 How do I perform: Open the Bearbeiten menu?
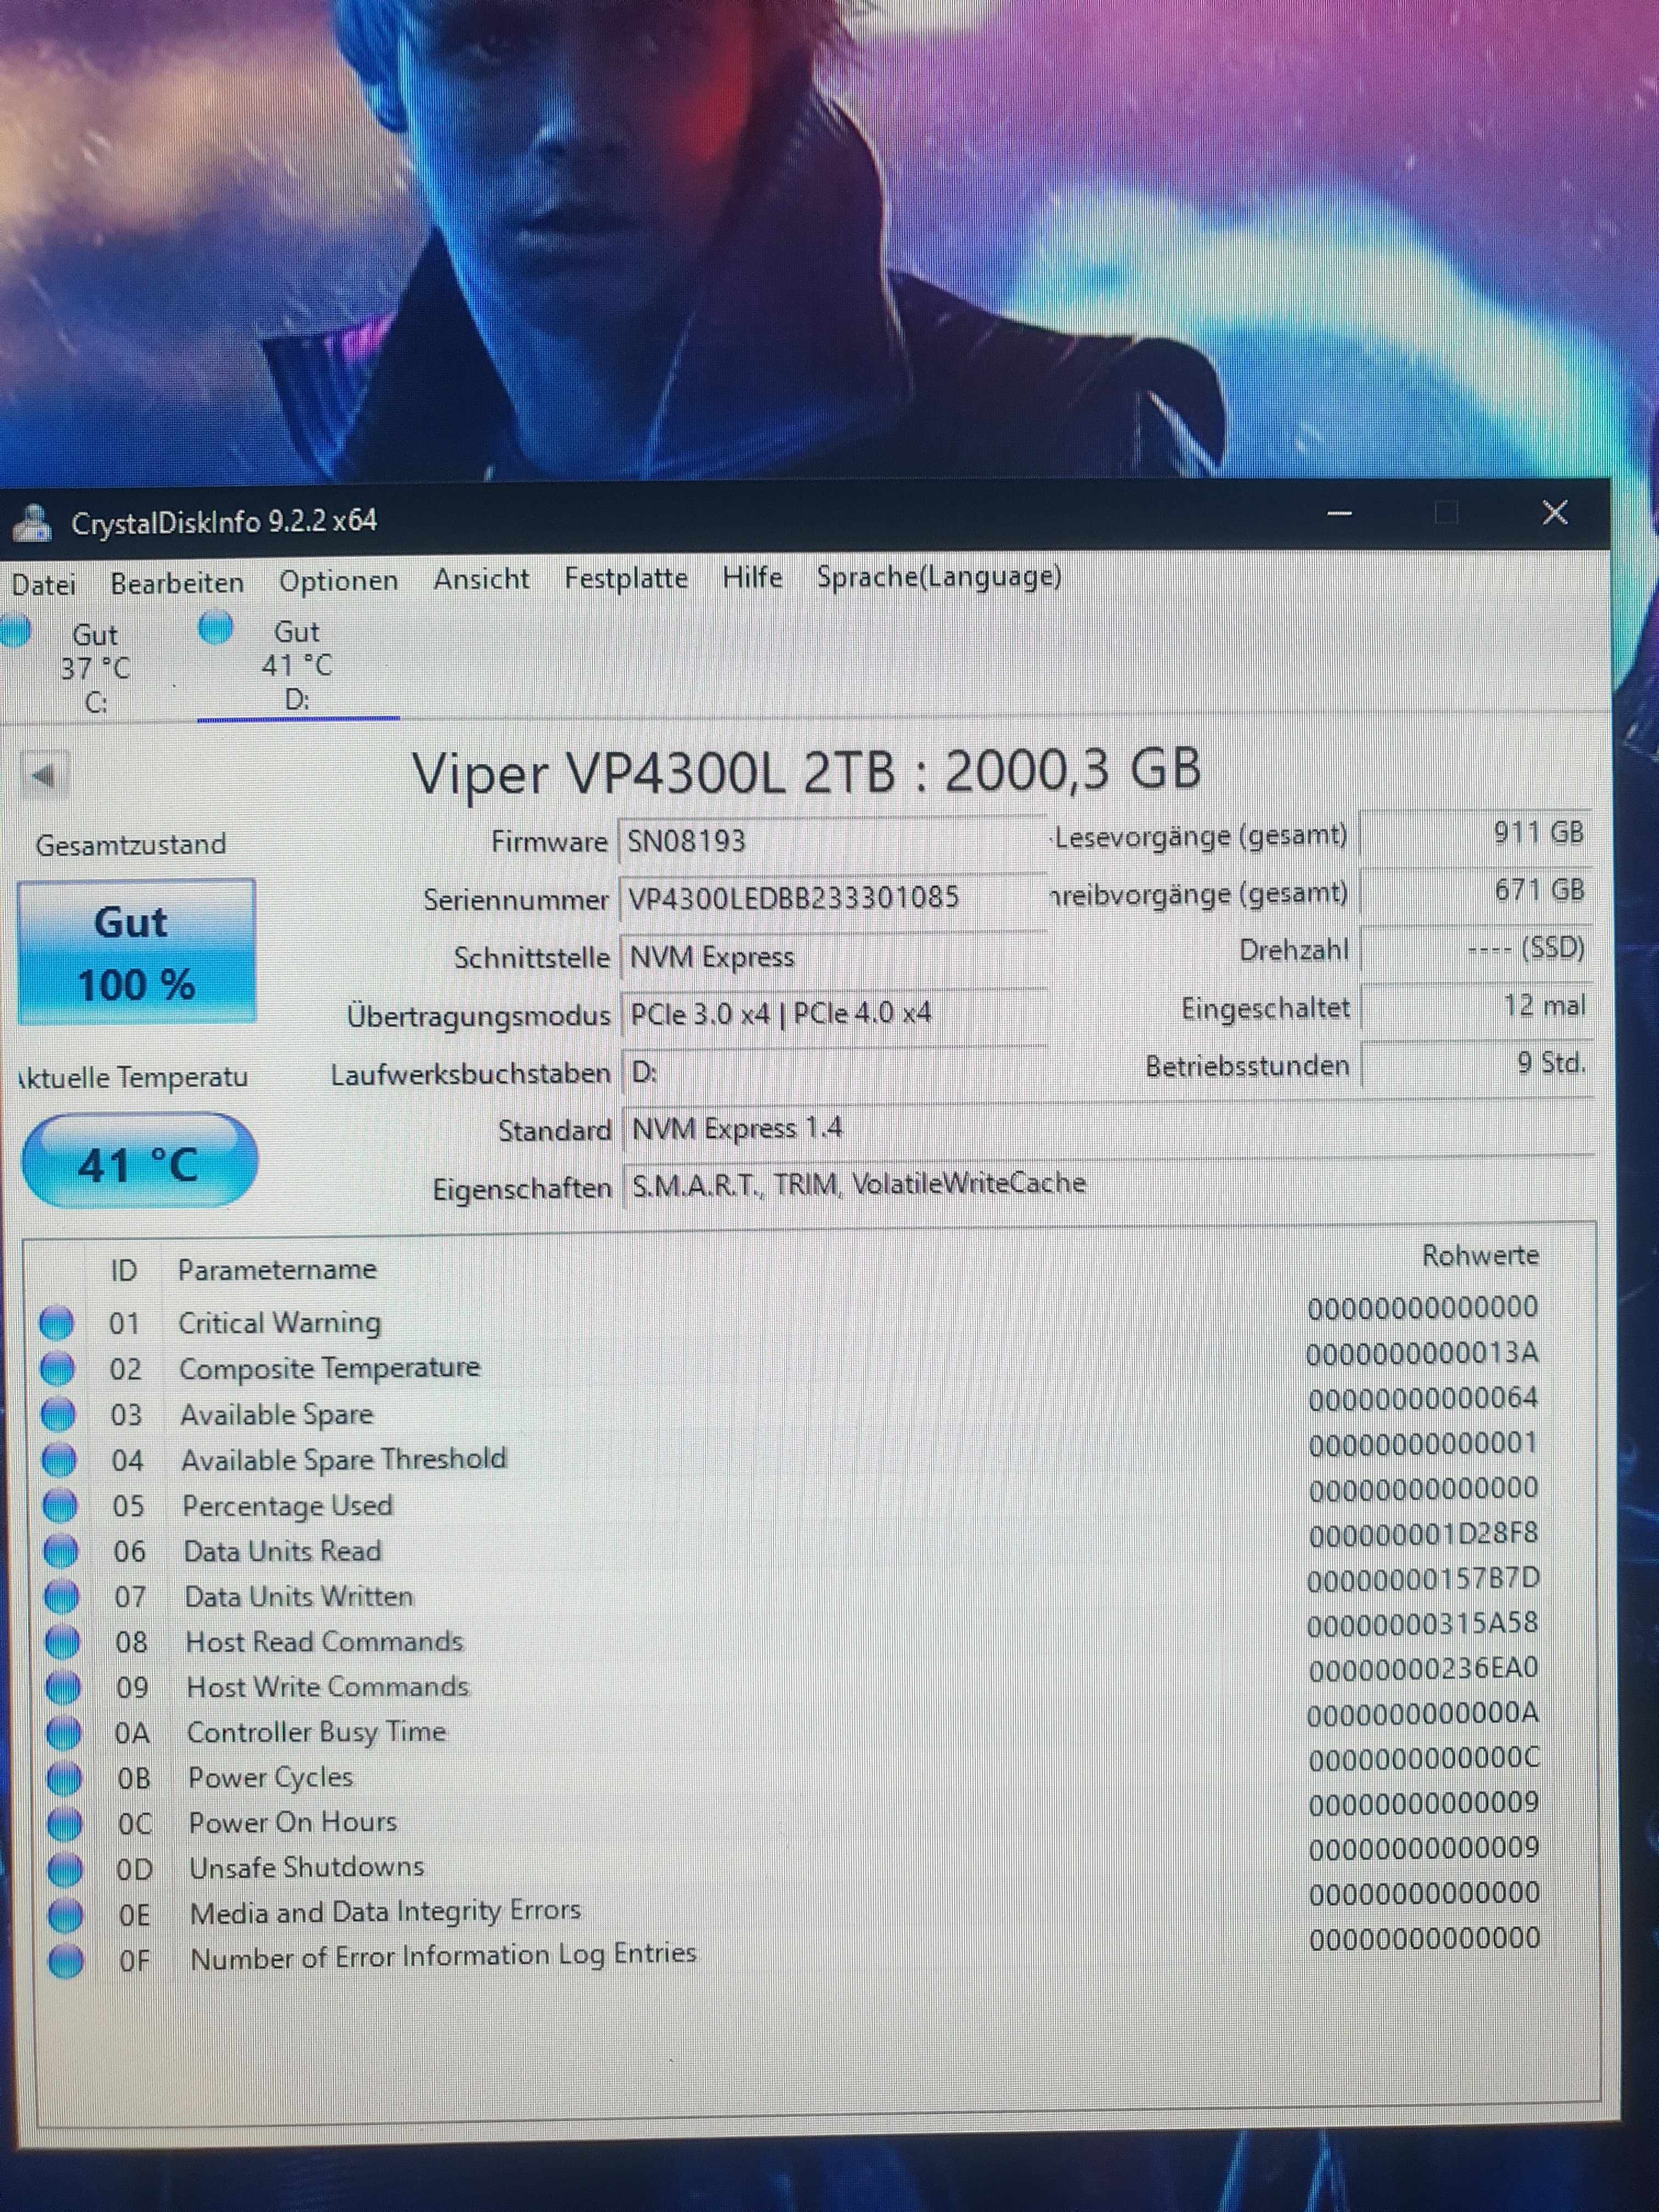177,583
